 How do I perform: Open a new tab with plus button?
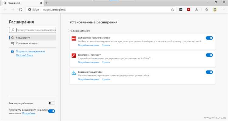click(47, 3)
